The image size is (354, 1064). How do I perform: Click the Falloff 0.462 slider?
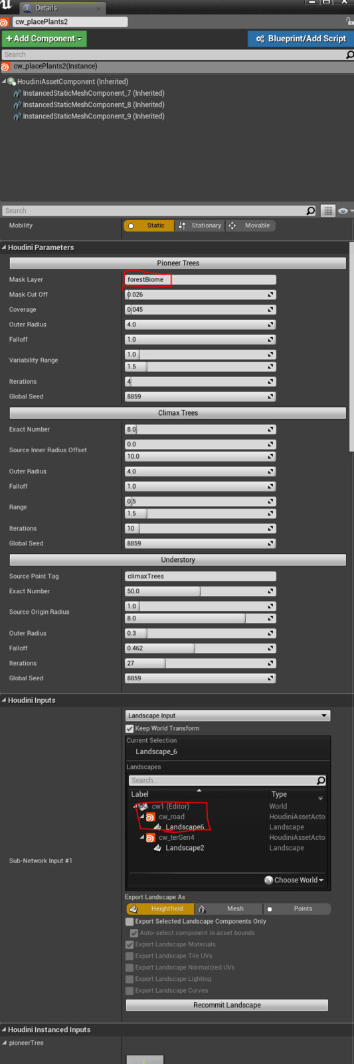pos(201,648)
